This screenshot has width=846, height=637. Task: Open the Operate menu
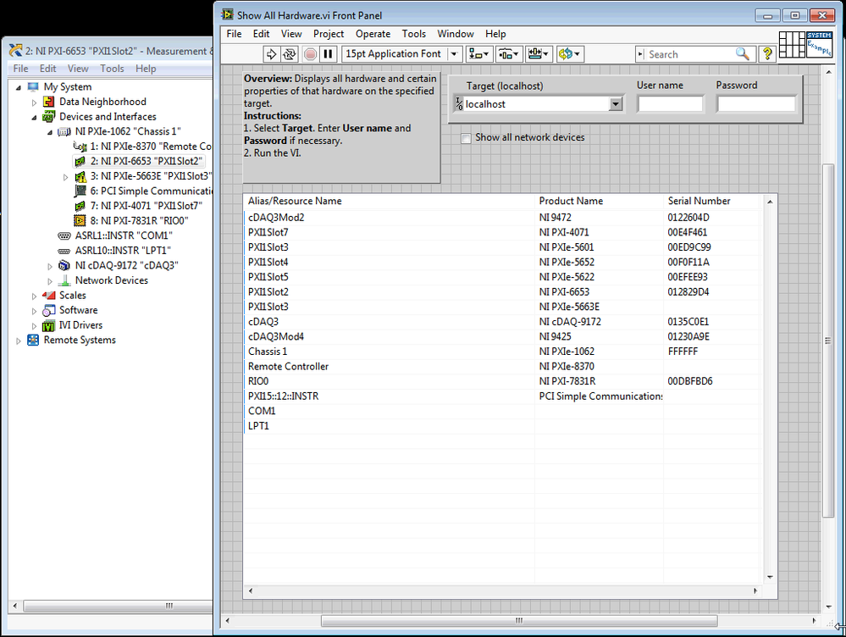pyautogui.click(x=373, y=34)
